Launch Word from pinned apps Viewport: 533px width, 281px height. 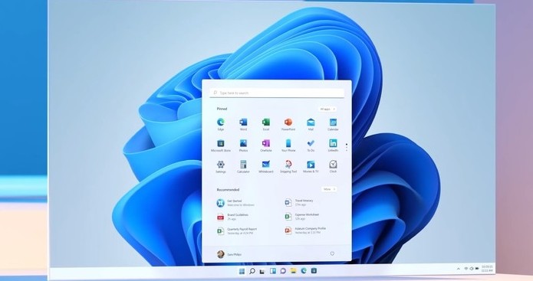click(243, 124)
